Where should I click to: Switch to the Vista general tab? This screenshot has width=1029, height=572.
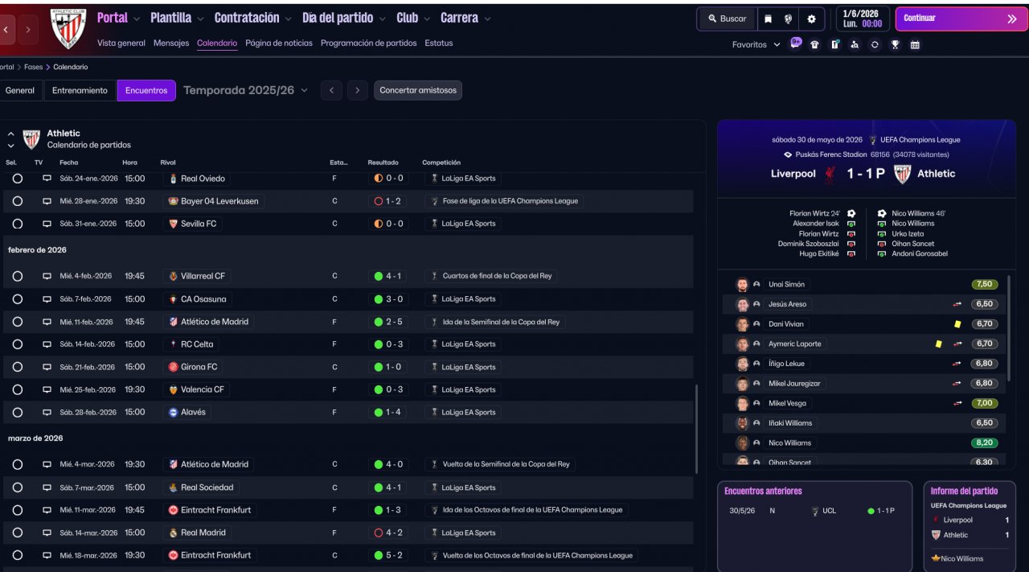121,43
